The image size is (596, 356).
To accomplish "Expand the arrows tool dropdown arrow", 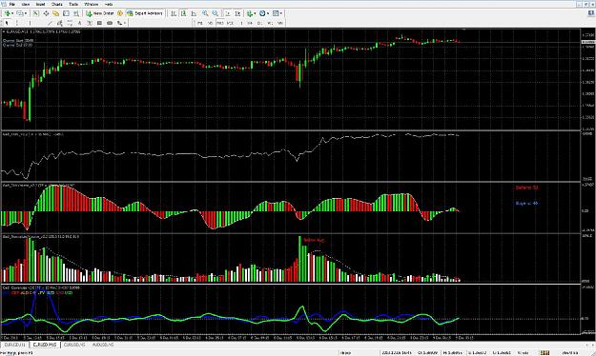I will coord(125,23).
